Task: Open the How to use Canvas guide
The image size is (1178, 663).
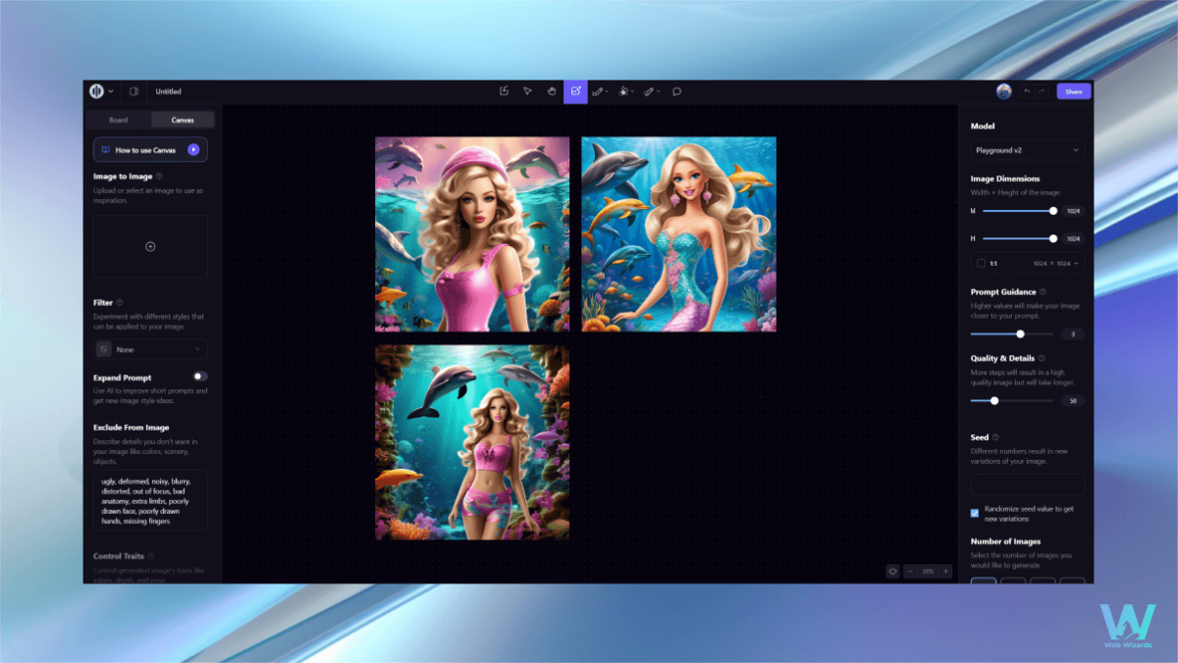Action: pyautogui.click(x=150, y=149)
